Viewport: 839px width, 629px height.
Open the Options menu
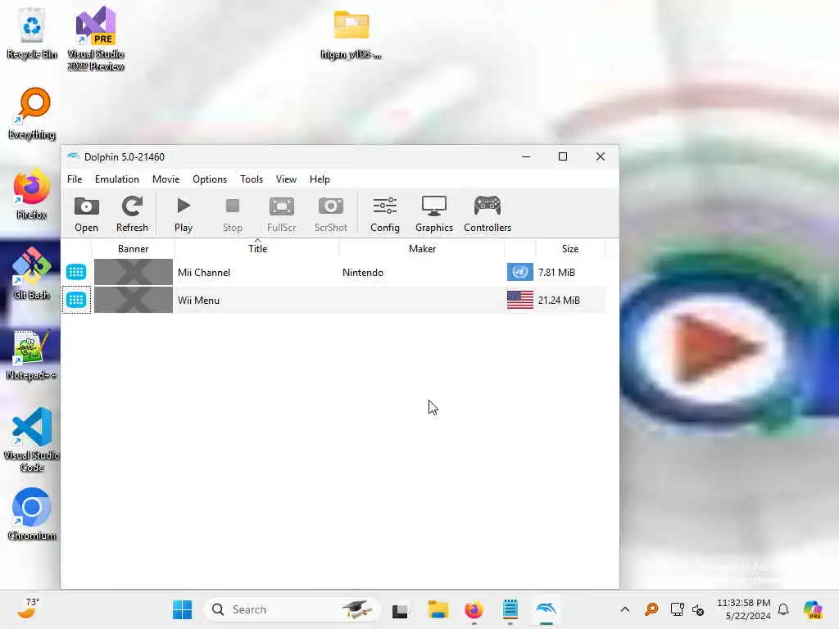click(x=210, y=179)
